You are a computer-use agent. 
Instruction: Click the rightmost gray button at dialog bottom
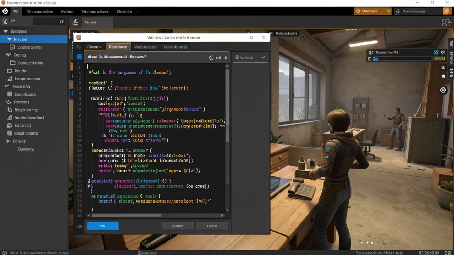pyautogui.click(x=212, y=226)
